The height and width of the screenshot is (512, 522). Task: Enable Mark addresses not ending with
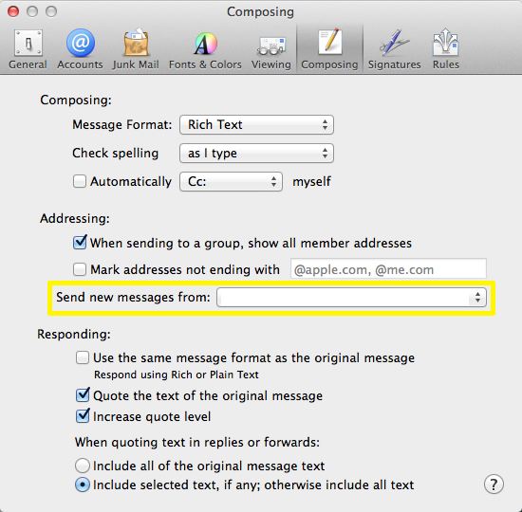click(x=80, y=269)
